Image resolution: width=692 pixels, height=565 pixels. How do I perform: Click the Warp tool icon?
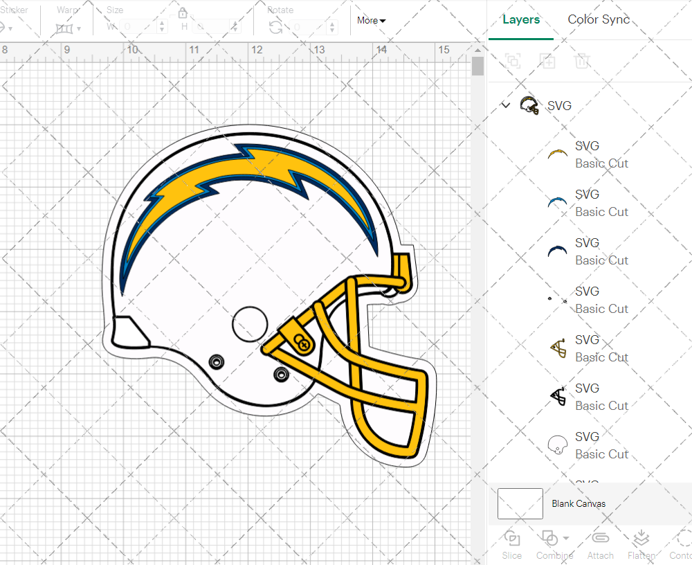[x=64, y=28]
